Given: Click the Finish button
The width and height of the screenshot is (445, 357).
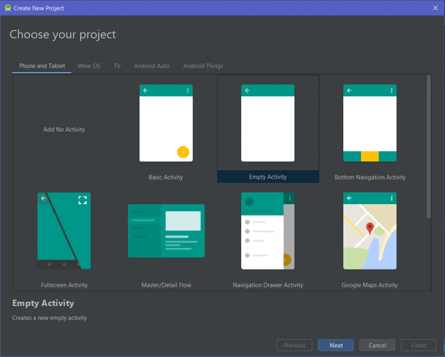Looking at the screenshot, I should point(418,345).
